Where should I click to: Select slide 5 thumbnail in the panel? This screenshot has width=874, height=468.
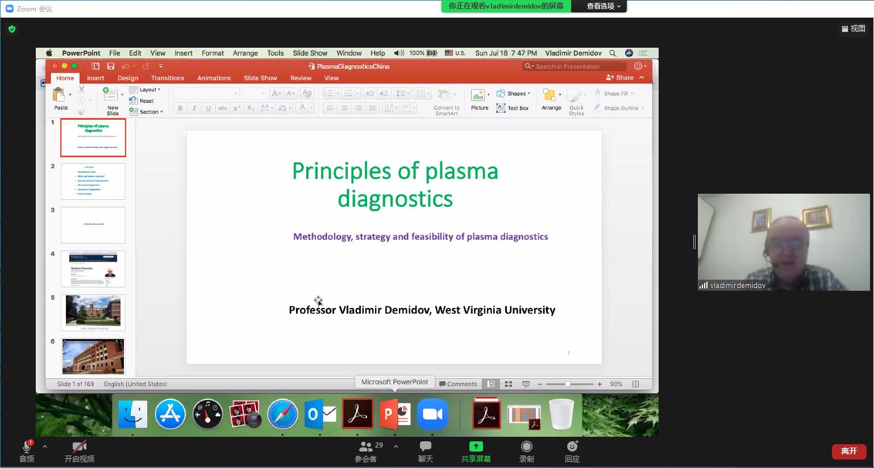(x=93, y=311)
